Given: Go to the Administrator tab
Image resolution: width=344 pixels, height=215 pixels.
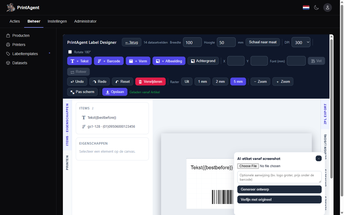Looking at the screenshot, I should point(85,21).
